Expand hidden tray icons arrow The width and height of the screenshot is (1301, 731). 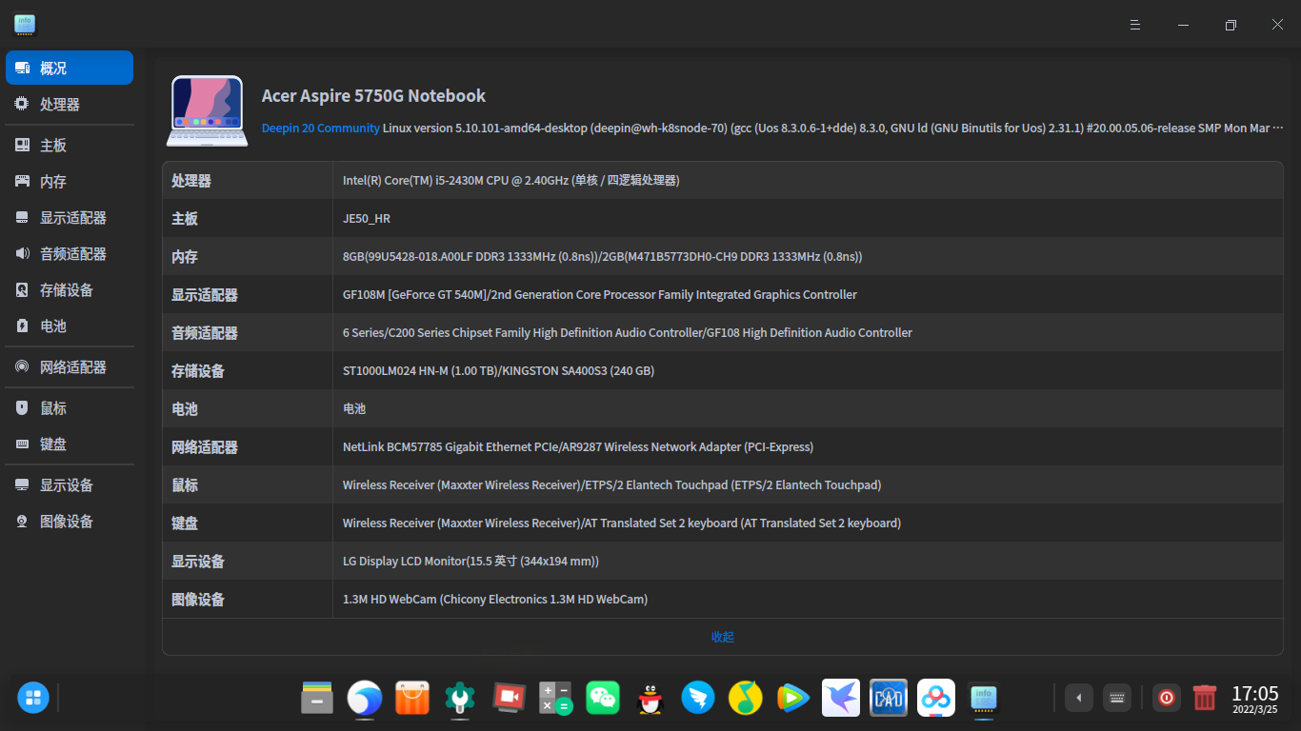click(x=1078, y=698)
